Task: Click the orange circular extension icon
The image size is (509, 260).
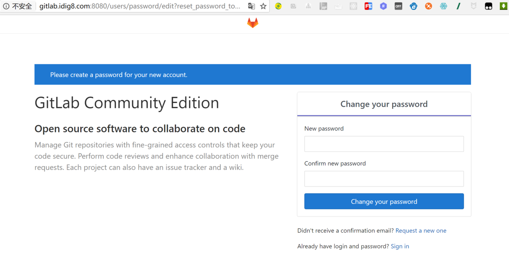Action: (428, 6)
